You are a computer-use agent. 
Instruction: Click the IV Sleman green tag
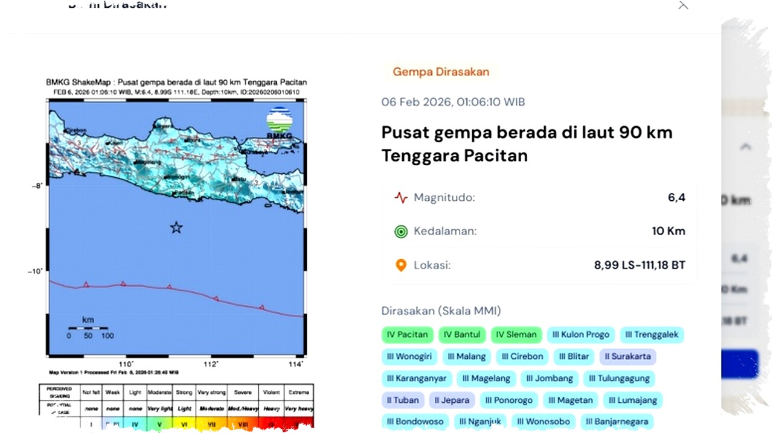tap(516, 335)
